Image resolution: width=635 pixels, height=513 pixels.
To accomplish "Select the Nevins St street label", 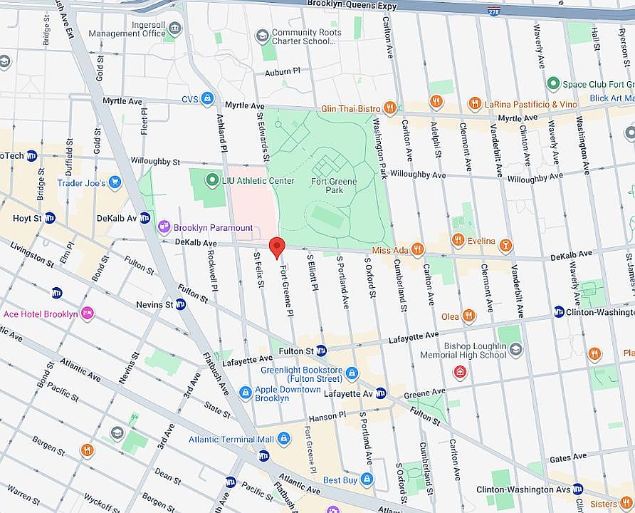I will click(129, 368).
